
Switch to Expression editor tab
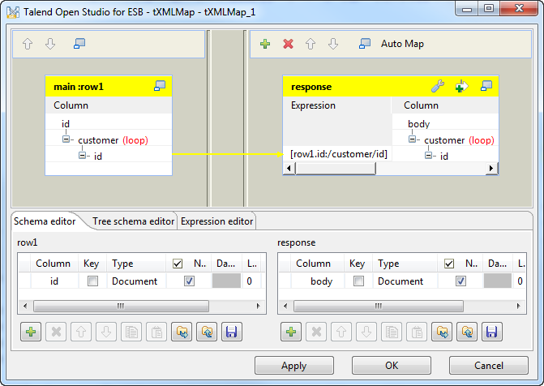[216, 221]
